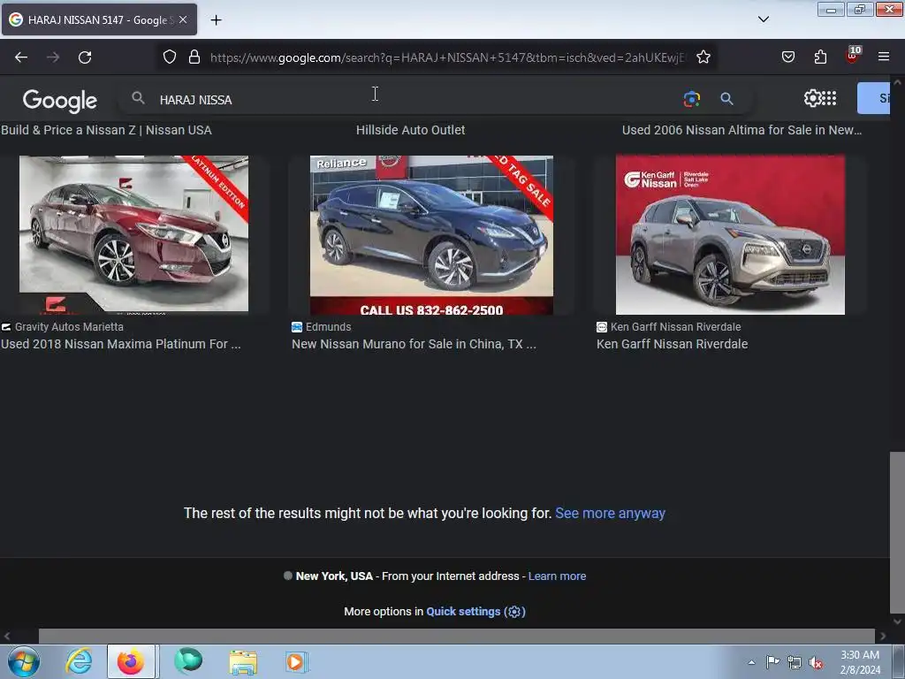Viewport: 905px width, 679px height.
Task: Click New York, USA location text
Action: click(x=334, y=576)
